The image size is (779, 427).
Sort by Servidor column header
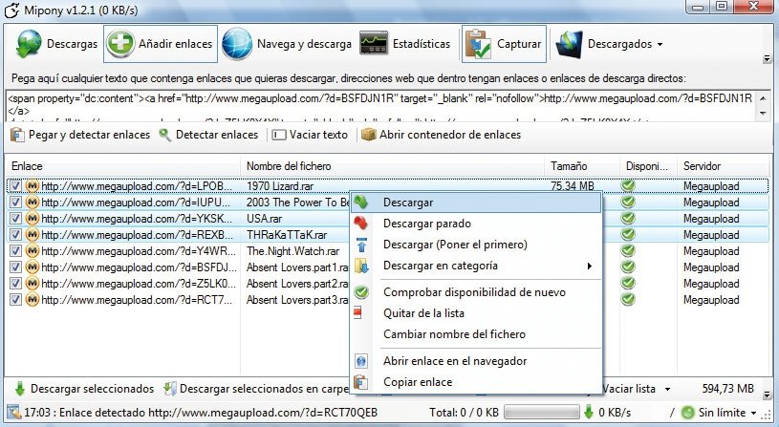tap(723, 166)
